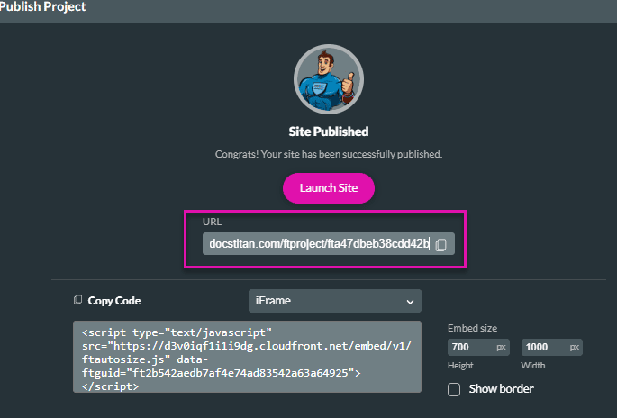Click the Height label under embed size
Screen dimensions: 617x418
[x=462, y=366]
